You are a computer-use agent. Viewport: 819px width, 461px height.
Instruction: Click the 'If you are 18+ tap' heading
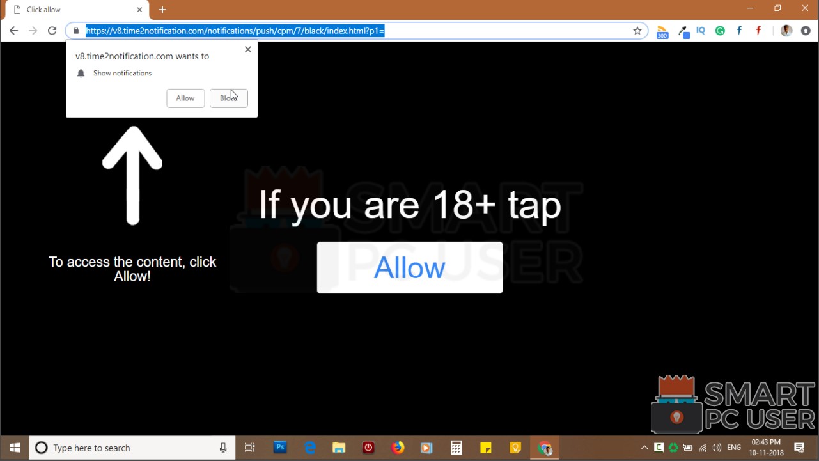point(410,205)
